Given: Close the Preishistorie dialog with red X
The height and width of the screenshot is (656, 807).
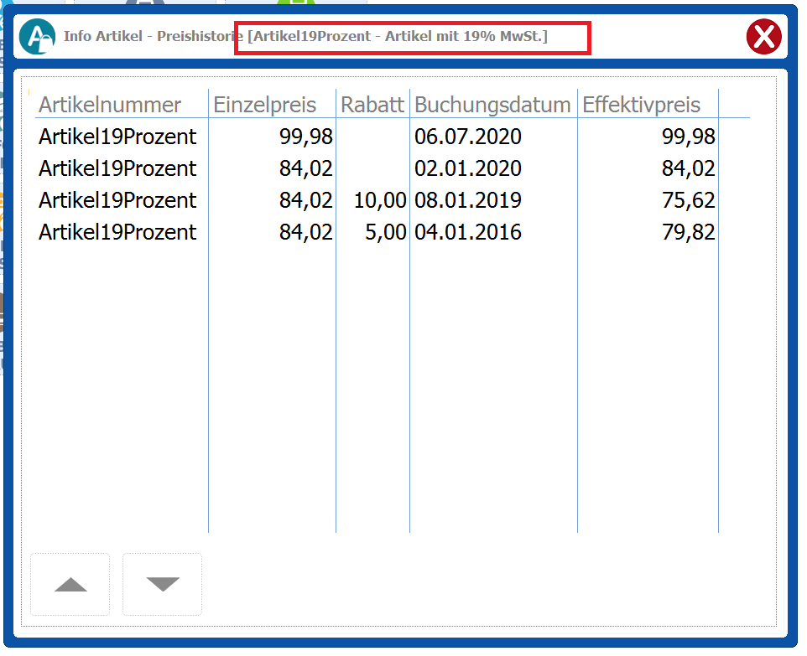Looking at the screenshot, I should click(763, 38).
